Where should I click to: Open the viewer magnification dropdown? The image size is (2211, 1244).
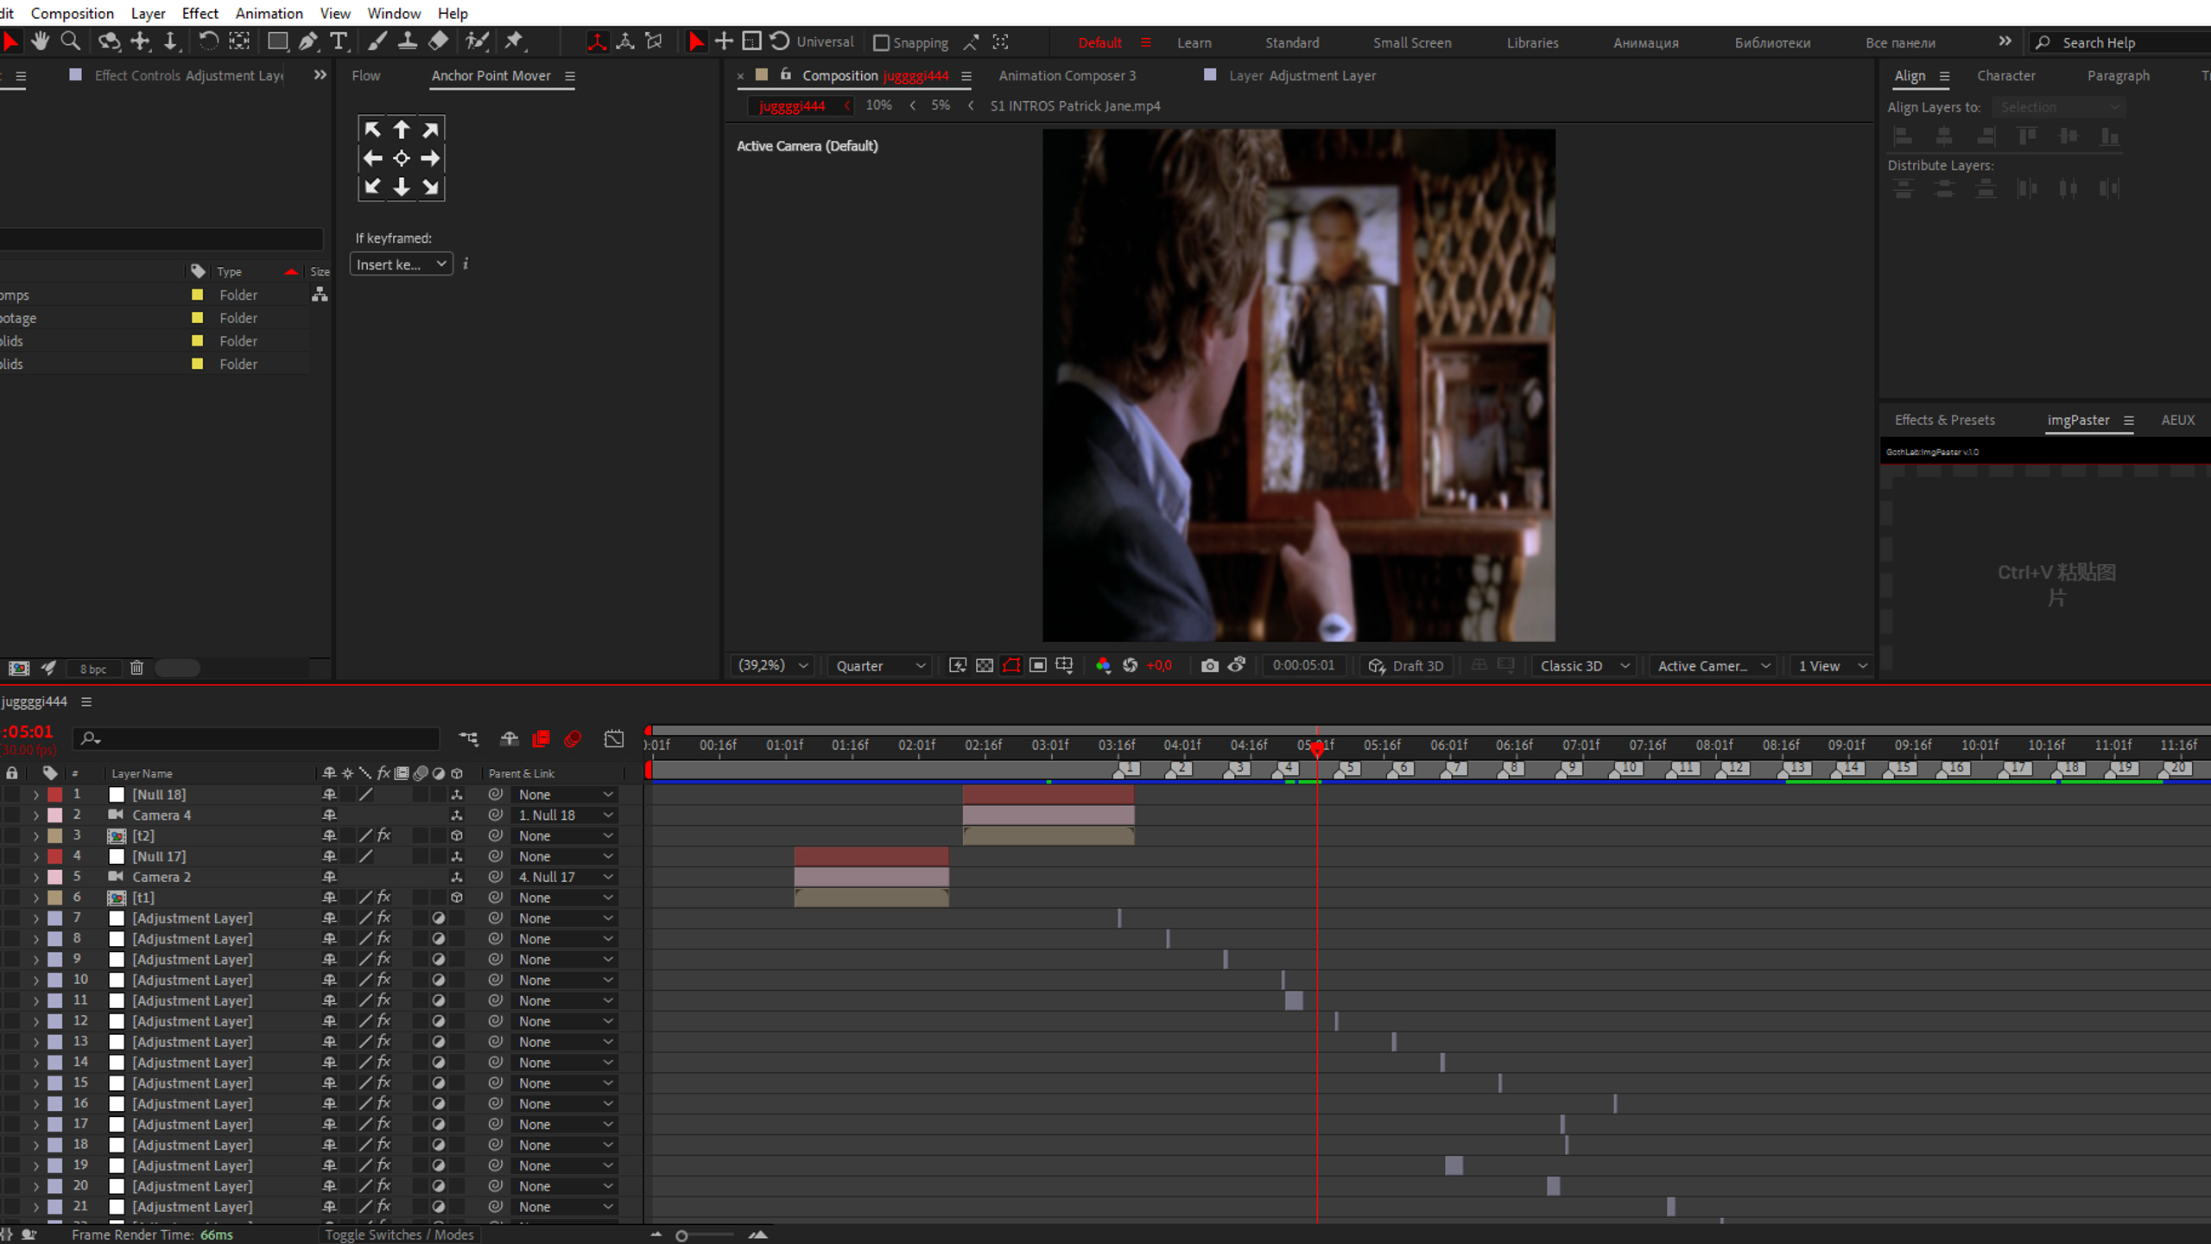(772, 666)
